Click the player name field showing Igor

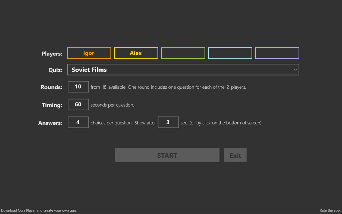tap(89, 53)
